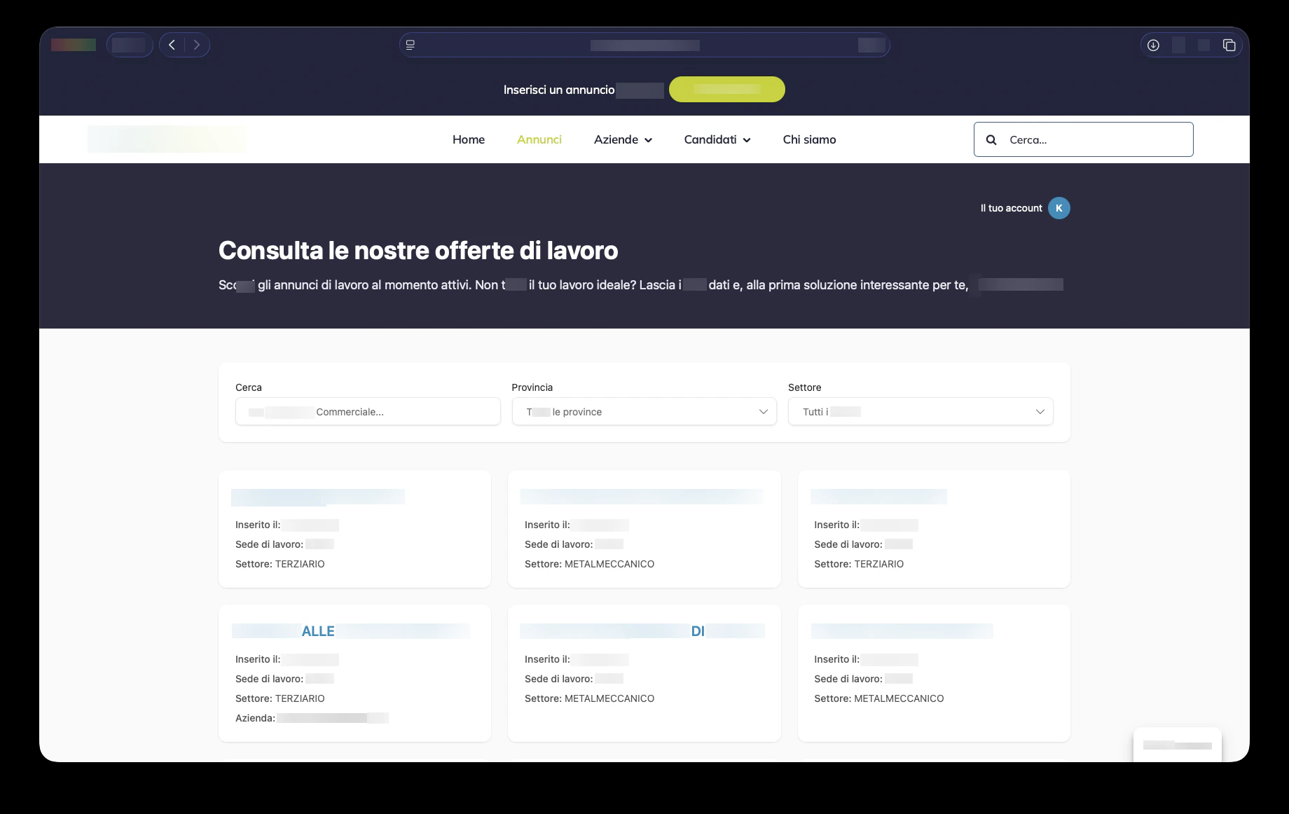Open the K account avatar
This screenshot has height=814, width=1289.
(x=1059, y=208)
